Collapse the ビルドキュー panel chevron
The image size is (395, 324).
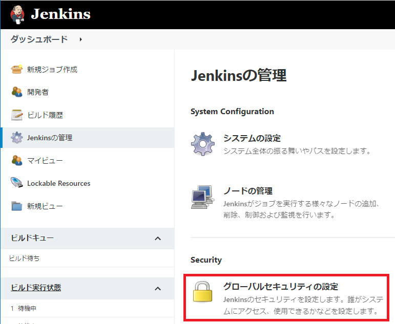click(x=158, y=239)
